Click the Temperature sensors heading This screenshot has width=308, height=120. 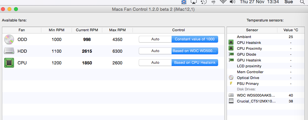[x=265, y=20]
